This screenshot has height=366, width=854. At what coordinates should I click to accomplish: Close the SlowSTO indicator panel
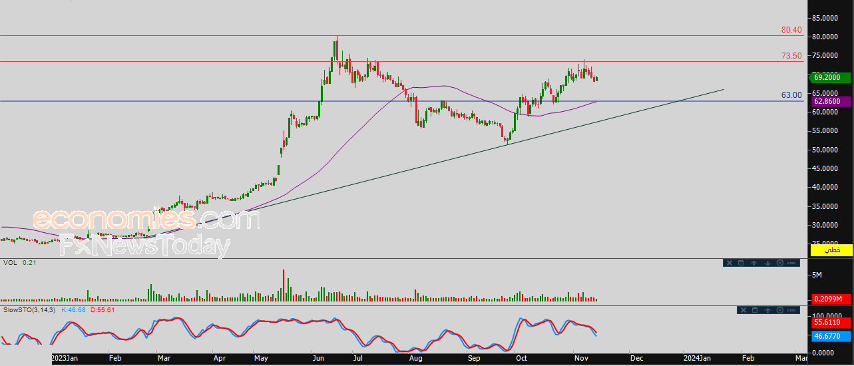click(744, 310)
